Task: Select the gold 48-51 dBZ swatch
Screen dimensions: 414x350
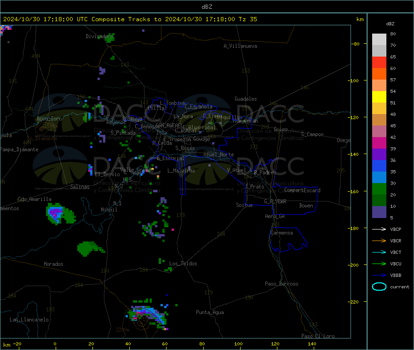Action: (x=379, y=109)
